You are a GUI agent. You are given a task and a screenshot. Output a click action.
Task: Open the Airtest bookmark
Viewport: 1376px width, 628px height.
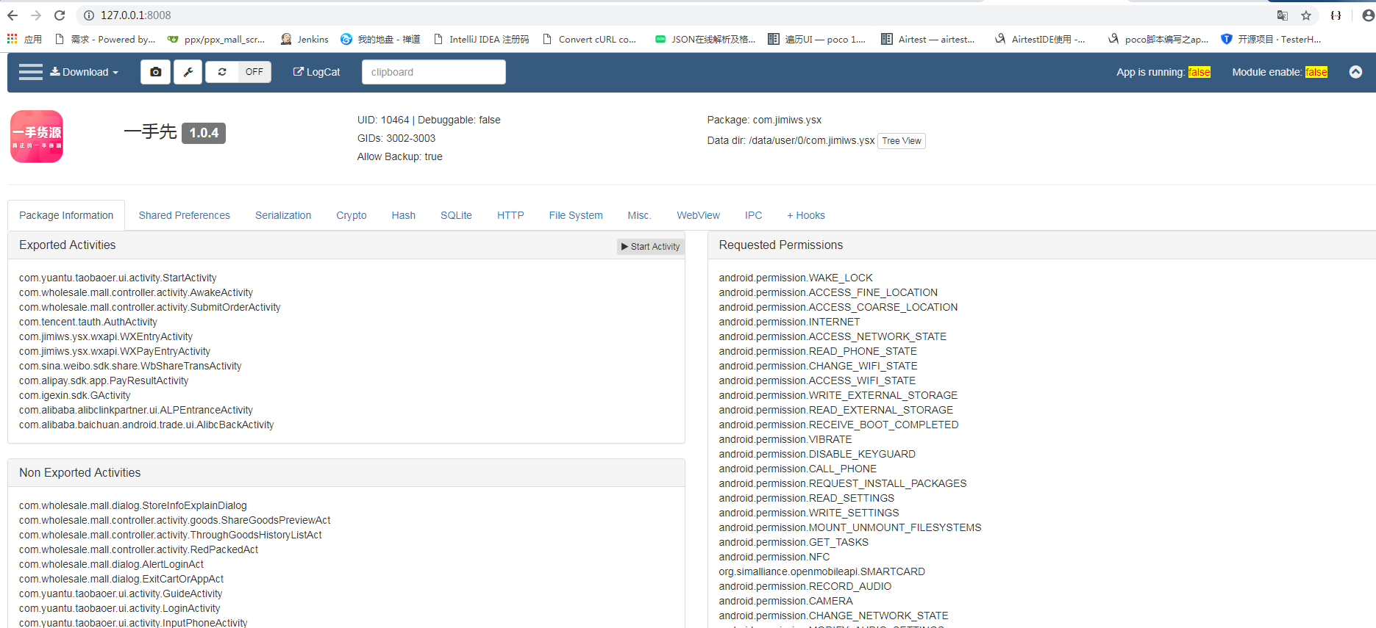[927, 40]
